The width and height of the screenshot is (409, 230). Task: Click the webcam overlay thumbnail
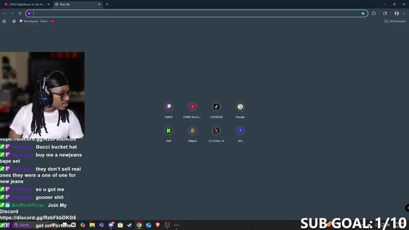click(x=42, y=95)
